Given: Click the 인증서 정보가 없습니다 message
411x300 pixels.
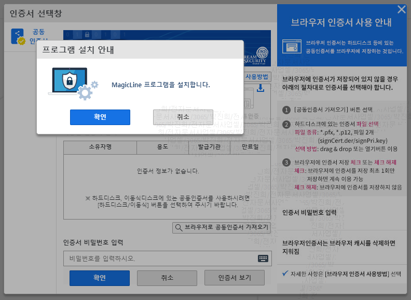Looking at the screenshot, I should click(x=168, y=171).
